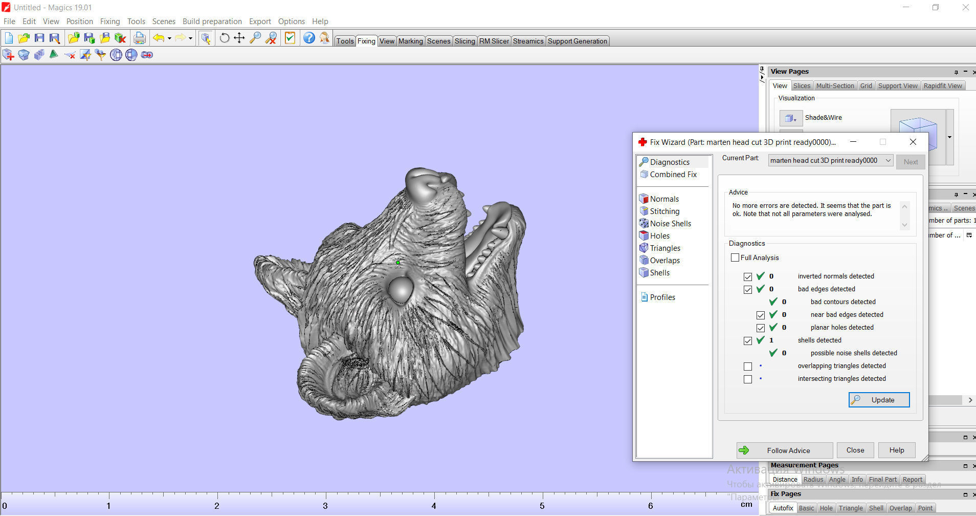
Task: Print with the printer icon
Action: [x=139, y=38]
